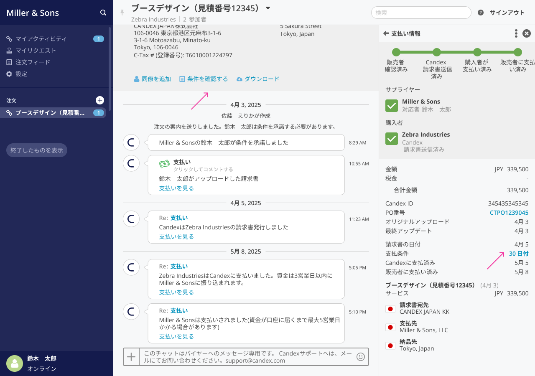This screenshot has width=535, height=376.
Task: Click 終了したものを表示 toggle button
Action: pos(37,150)
